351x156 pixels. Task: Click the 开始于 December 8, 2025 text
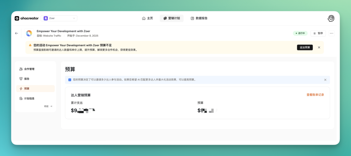[x=83, y=36]
